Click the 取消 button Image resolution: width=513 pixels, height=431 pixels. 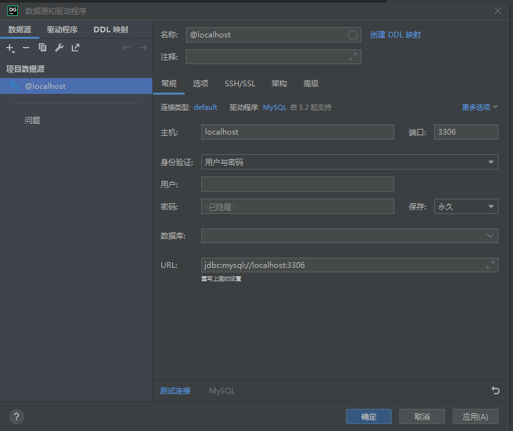[x=422, y=416]
